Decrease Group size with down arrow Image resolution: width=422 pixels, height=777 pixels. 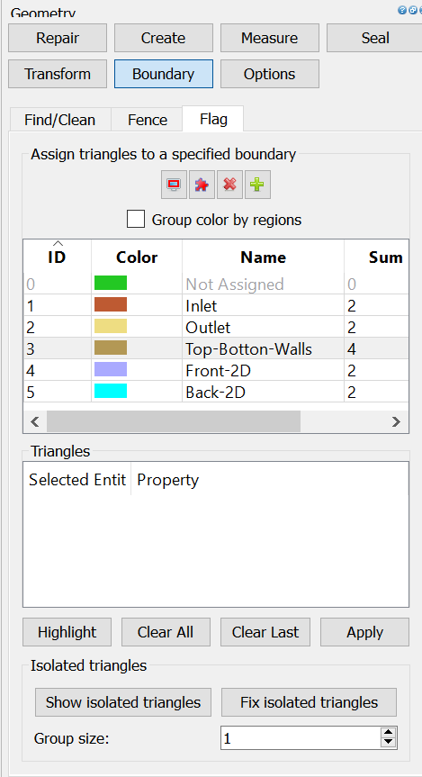pyautogui.click(x=389, y=744)
